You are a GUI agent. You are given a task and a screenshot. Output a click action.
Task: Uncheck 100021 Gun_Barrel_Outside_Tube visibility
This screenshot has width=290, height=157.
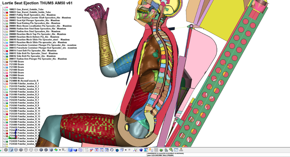6,10
